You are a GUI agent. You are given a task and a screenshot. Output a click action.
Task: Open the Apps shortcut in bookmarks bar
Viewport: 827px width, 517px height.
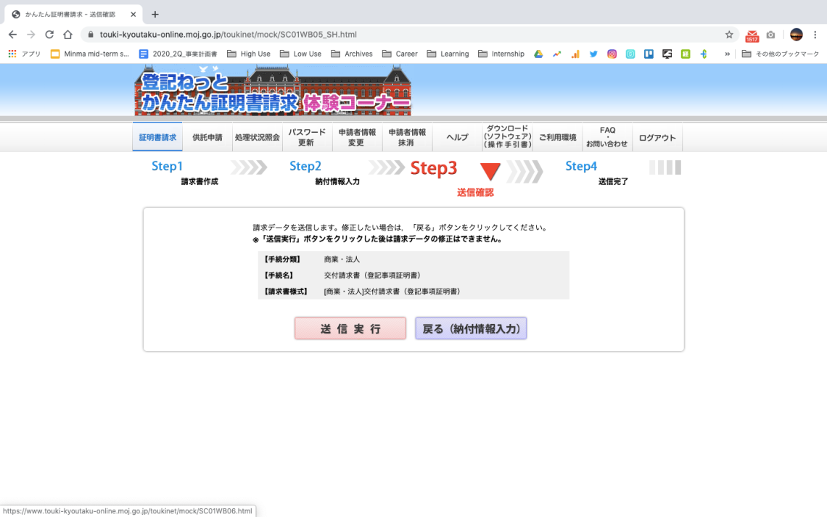tap(24, 54)
